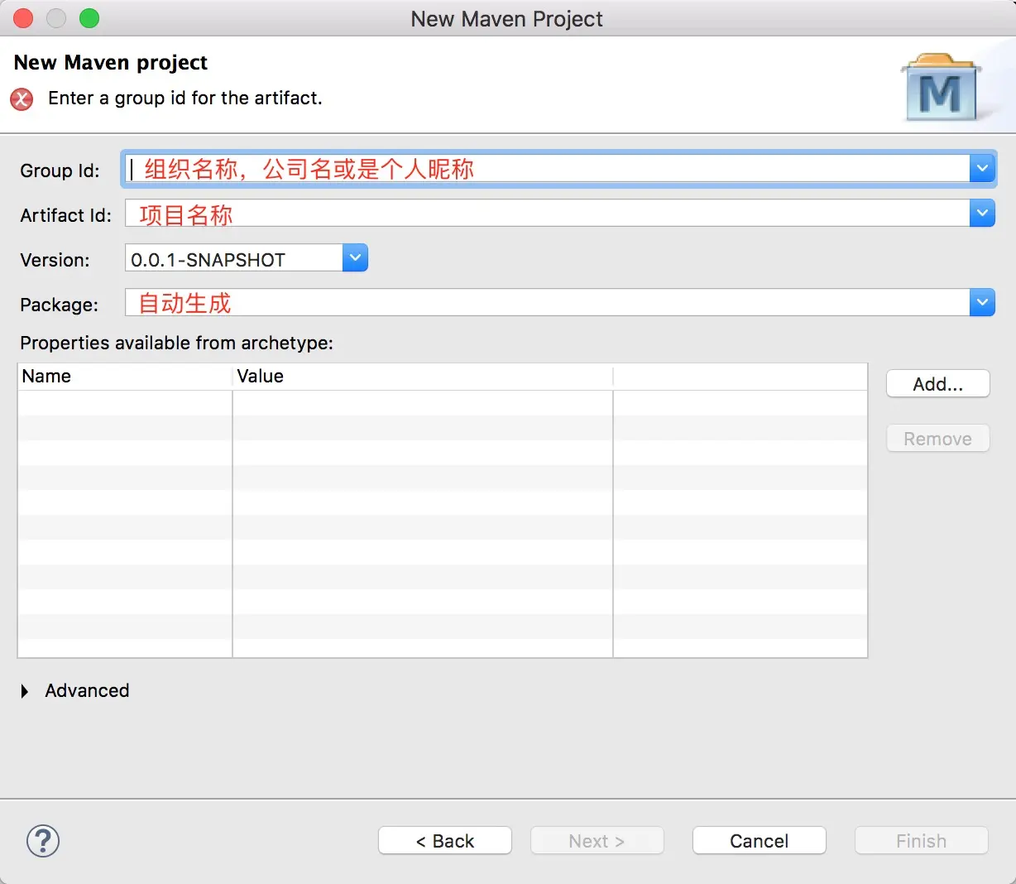This screenshot has width=1016, height=884.
Task: Click the help question mark icon
Action: tap(43, 841)
